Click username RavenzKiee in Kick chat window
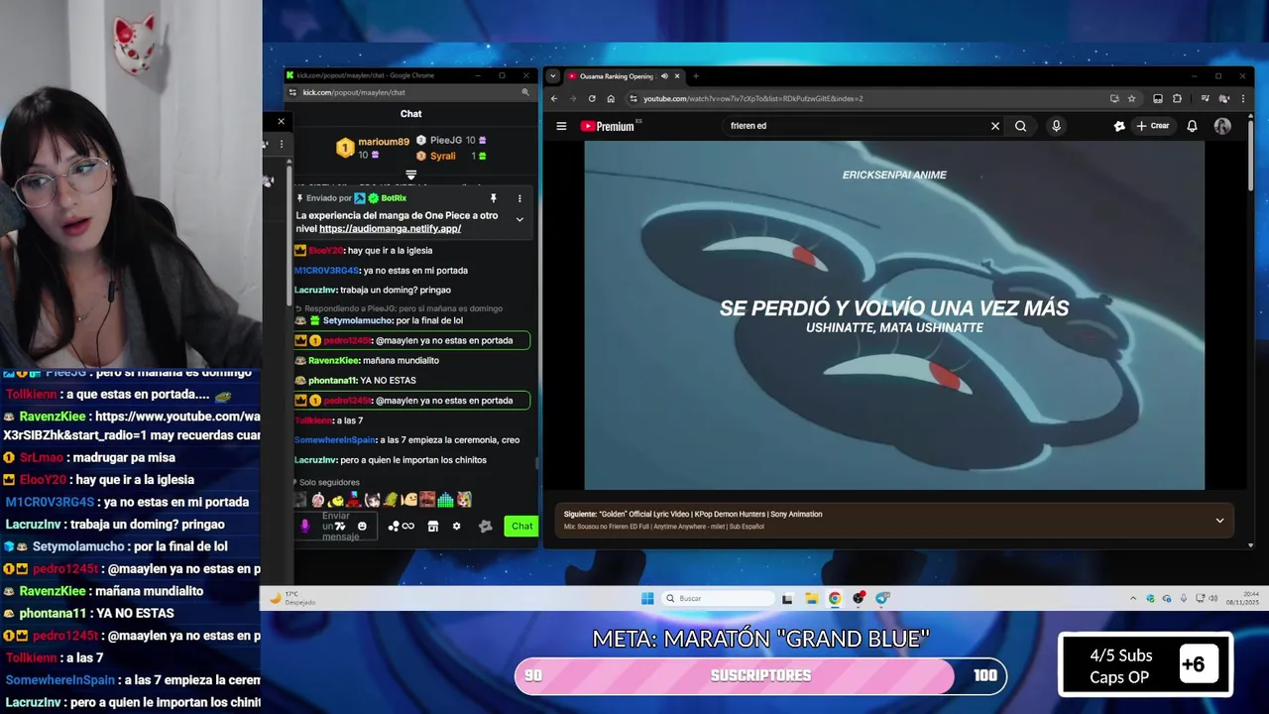 coord(333,361)
